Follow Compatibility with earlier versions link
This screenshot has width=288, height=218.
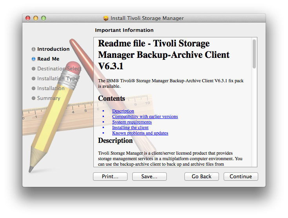click(145, 116)
